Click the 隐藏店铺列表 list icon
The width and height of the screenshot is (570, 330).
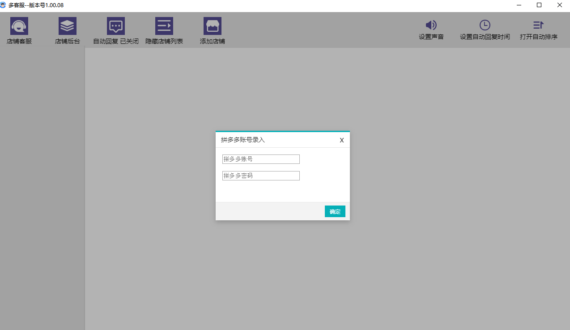164,26
